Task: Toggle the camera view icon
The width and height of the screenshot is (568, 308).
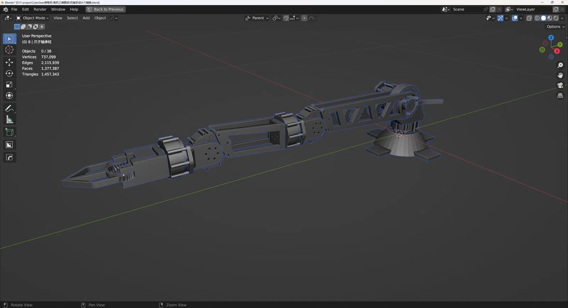Action: tap(560, 85)
